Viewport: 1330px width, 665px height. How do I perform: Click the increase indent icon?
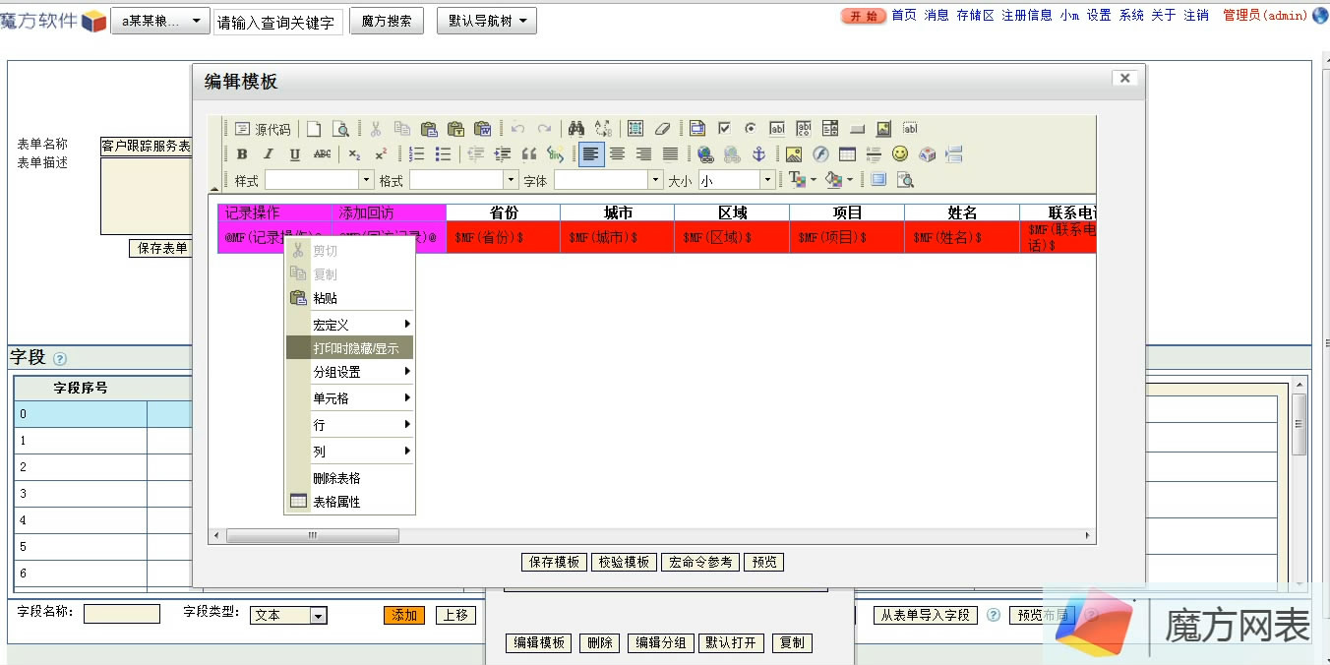(502, 154)
